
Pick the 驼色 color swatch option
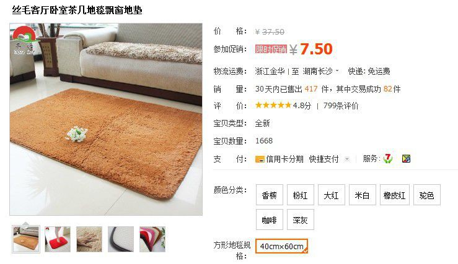tap(427, 195)
